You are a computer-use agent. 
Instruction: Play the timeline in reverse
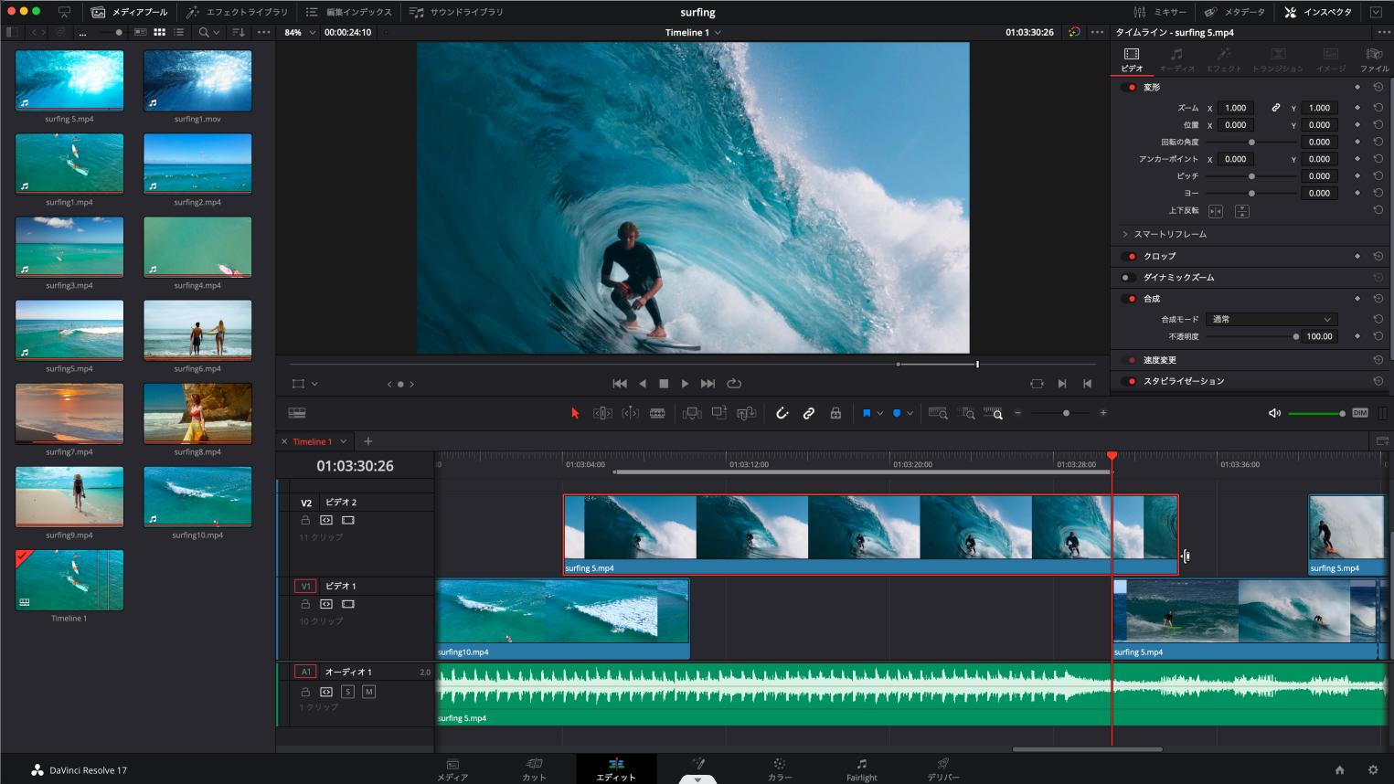[643, 384]
